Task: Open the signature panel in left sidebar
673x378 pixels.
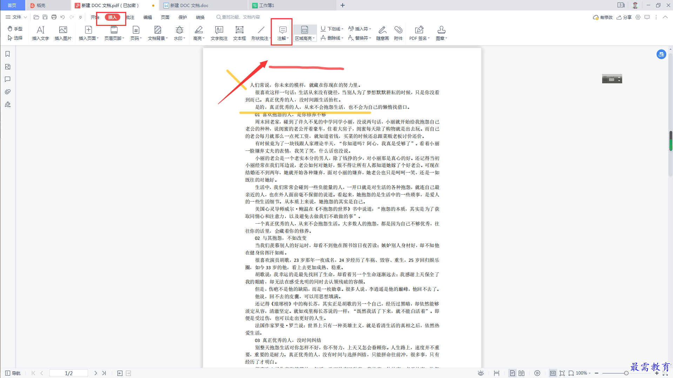Action: (x=7, y=104)
